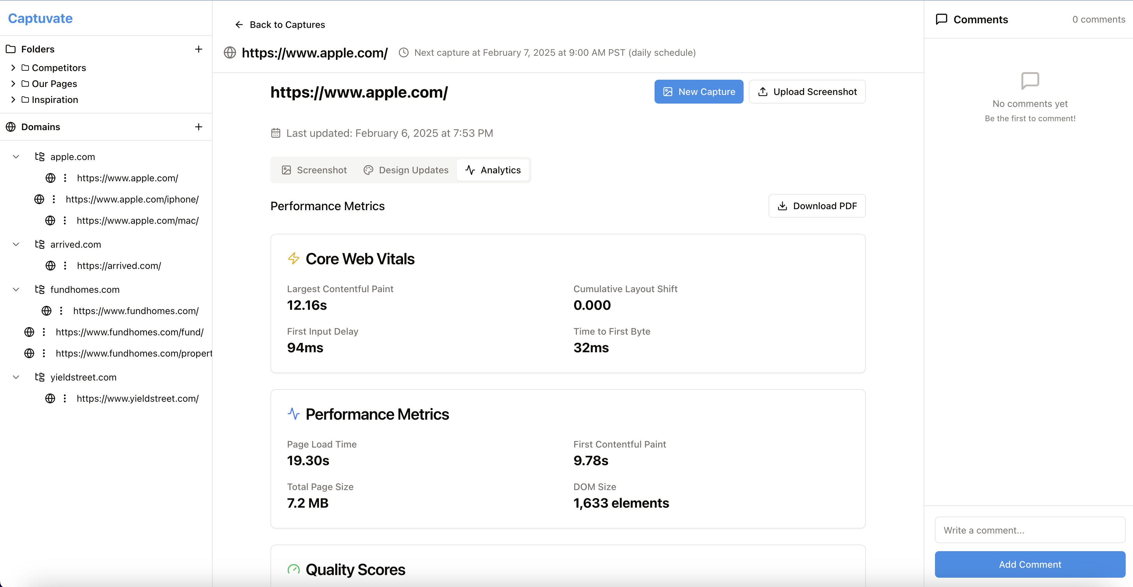Click the Write a comment field
This screenshot has height=587, width=1133.
click(1030, 530)
